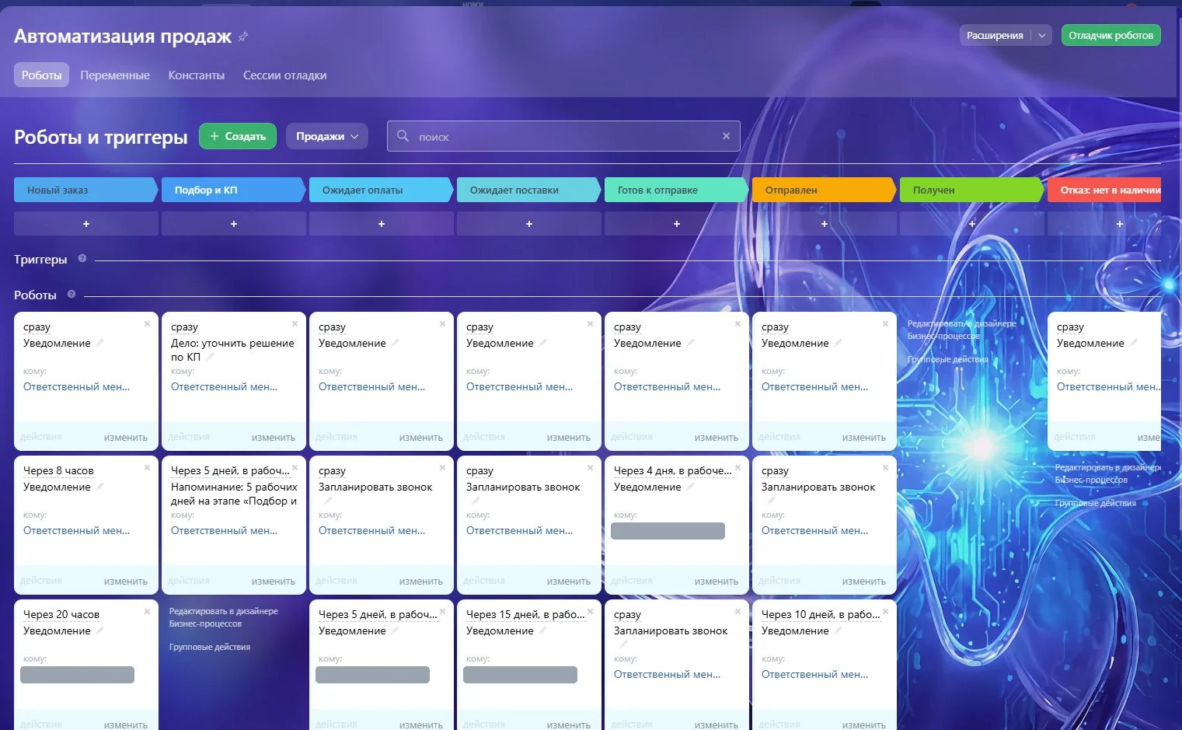Open Ответственный мен... on Через 10 дней card
Viewport: 1182px width, 730px height.
coord(814,674)
